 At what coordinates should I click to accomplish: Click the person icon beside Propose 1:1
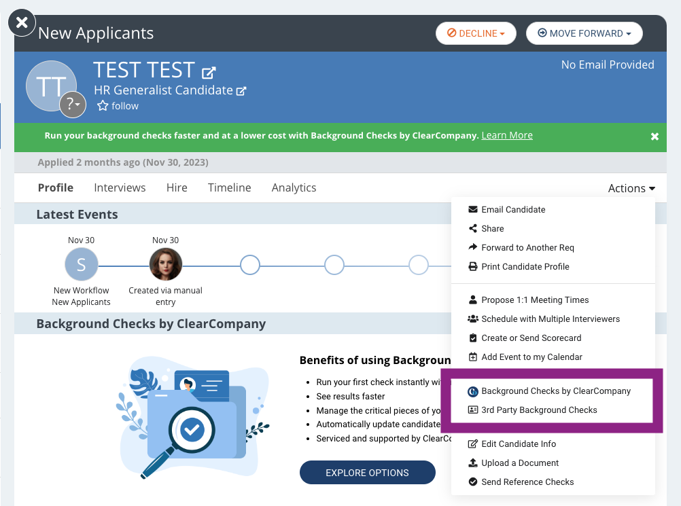coord(473,300)
